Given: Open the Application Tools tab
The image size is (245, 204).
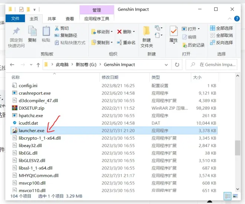Looking at the screenshot, I should (x=97, y=19).
